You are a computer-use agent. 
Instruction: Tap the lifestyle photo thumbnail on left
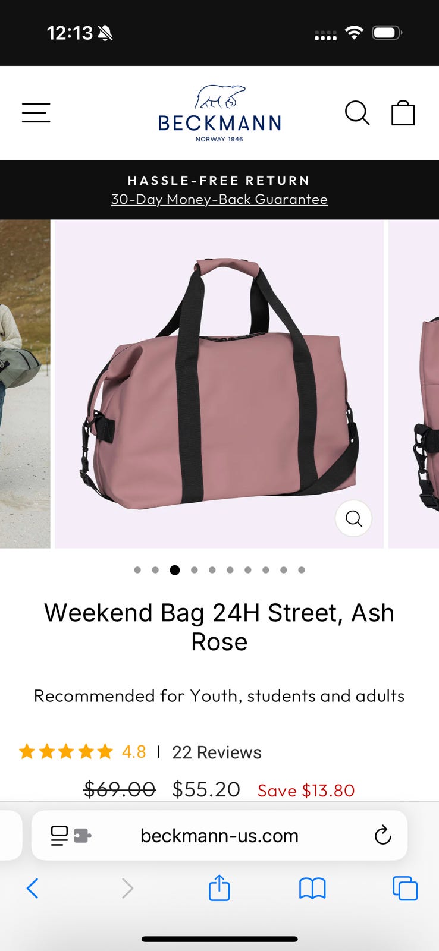click(25, 384)
